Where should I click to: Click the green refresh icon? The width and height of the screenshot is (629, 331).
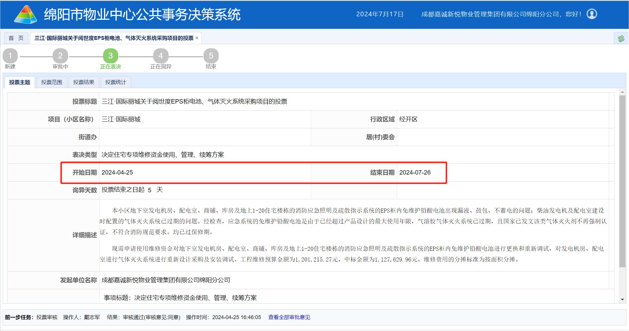pyautogui.click(x=621, y=38)
